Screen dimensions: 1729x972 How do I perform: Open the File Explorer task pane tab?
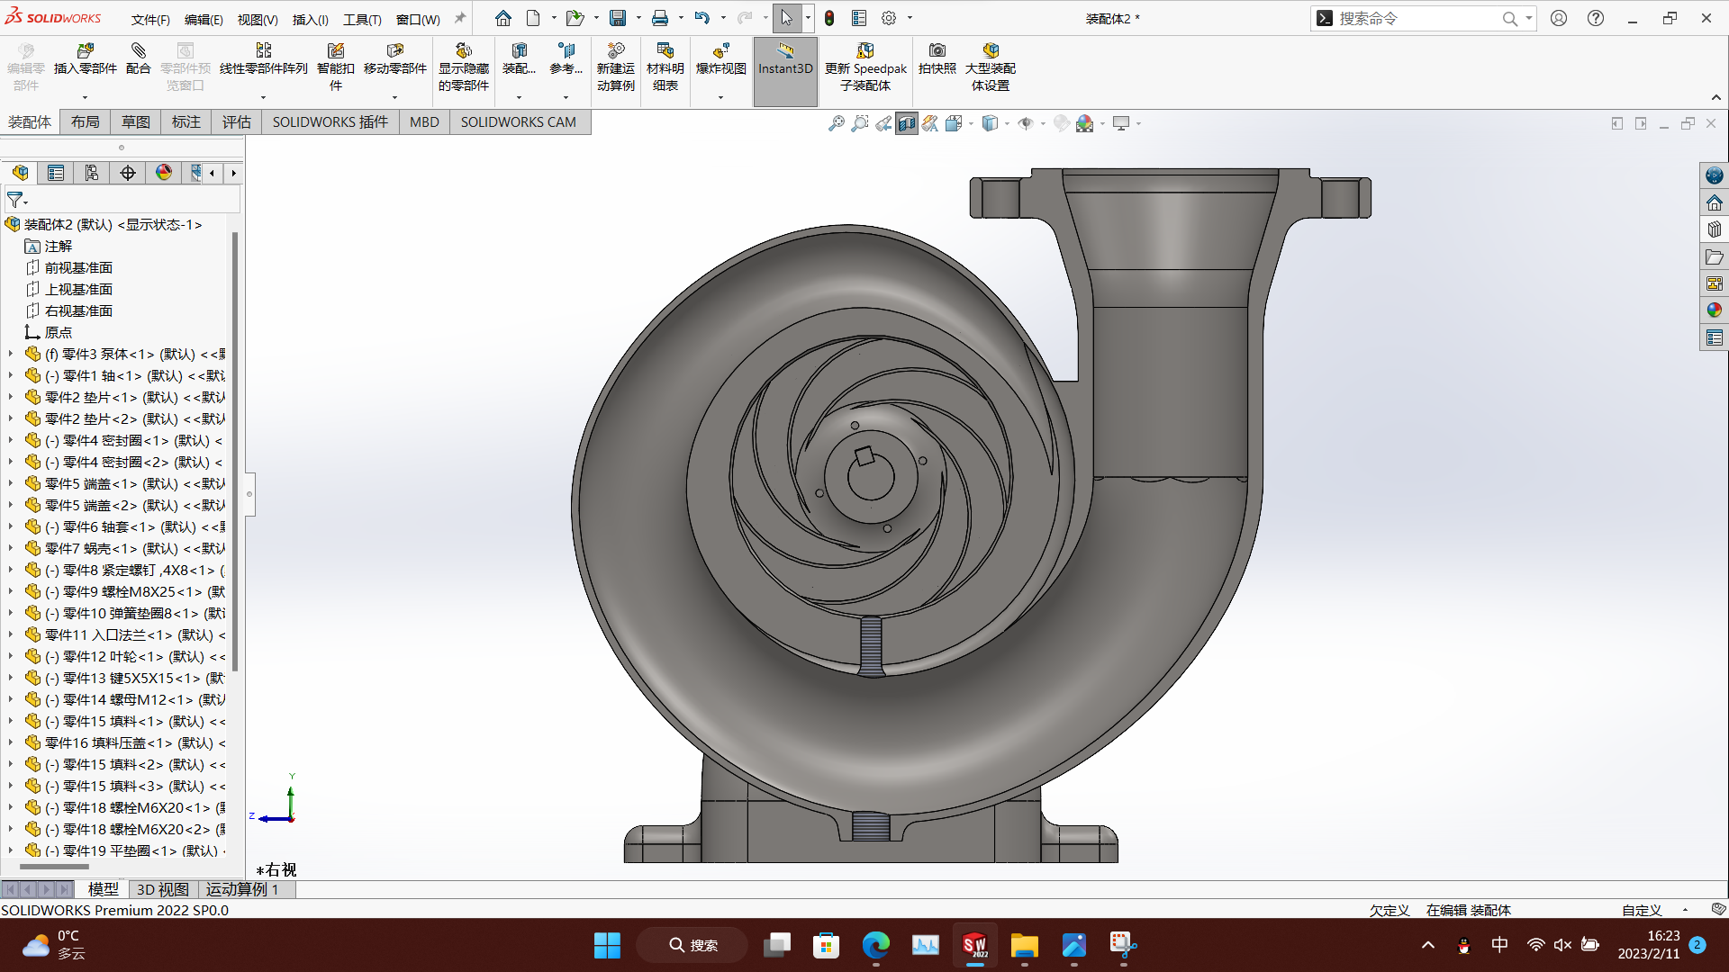click(x=1714, y=256)
